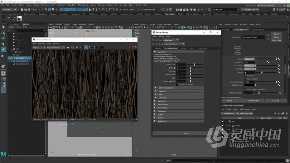Switch to the AOVs tab
290x163 pixels.
[x=192, y=48]
